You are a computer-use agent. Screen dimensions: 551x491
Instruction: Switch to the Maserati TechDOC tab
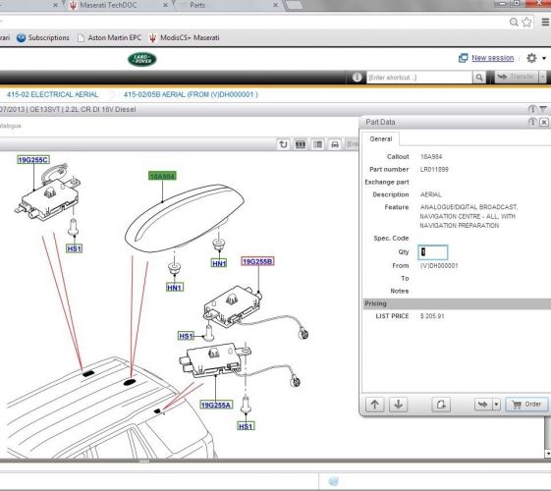point(109,5)
